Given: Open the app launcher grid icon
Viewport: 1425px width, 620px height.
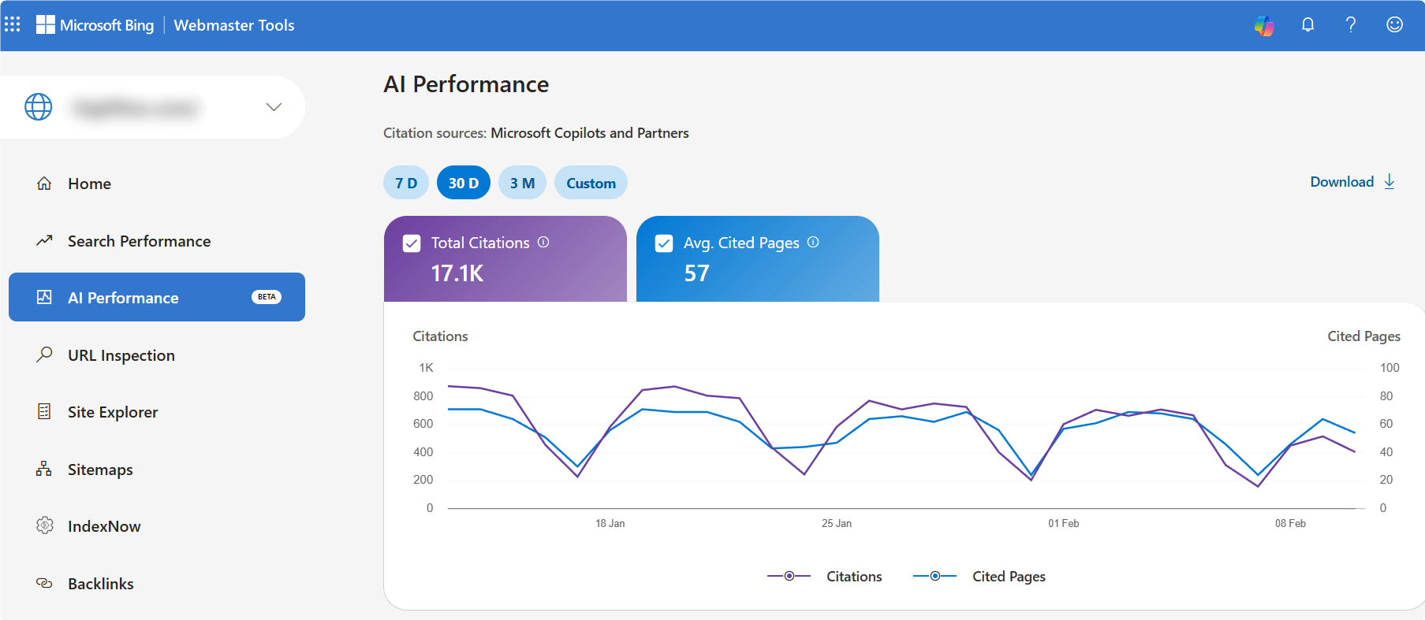Looking at the screenshot, I should tap(13, 24).
